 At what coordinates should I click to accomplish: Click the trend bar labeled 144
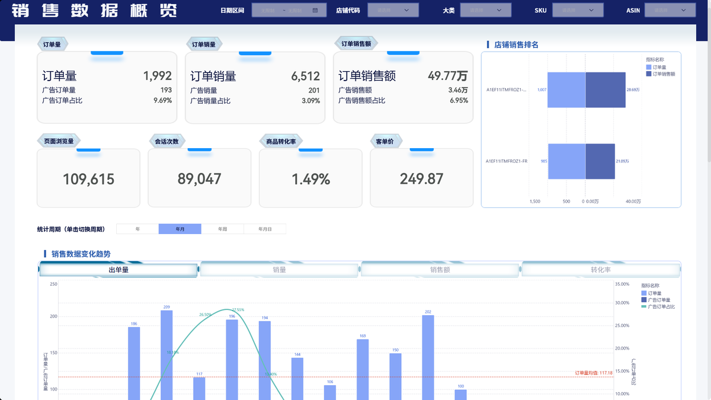[x=297, y=379]
